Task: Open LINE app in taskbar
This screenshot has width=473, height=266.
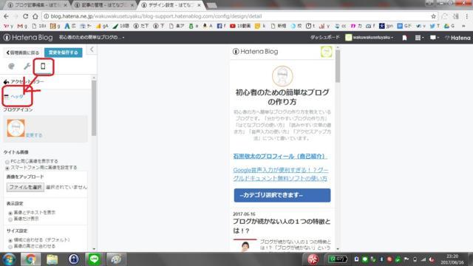Action: pyautogui.click(x=95, y=259)
